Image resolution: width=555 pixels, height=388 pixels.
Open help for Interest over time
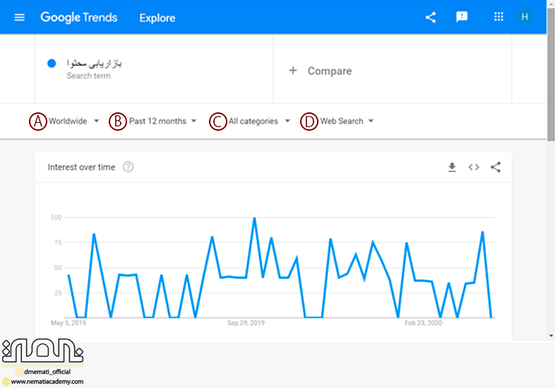coord(128,167)
